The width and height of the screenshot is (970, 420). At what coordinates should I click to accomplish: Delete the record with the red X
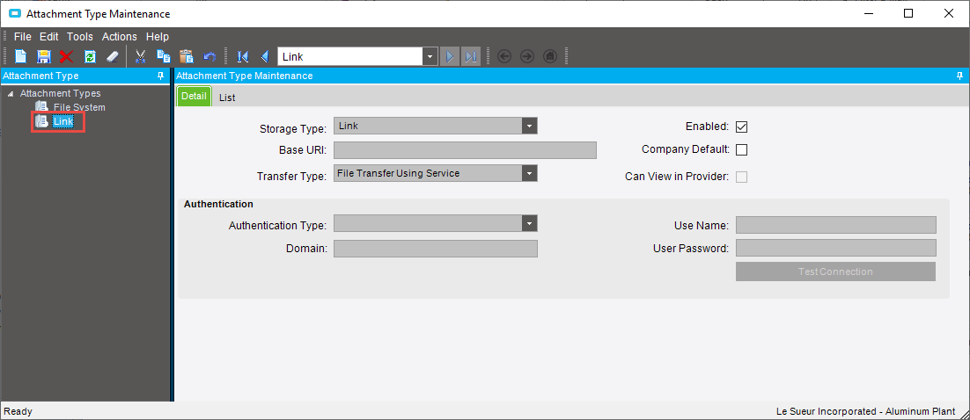tap(66, 57)
